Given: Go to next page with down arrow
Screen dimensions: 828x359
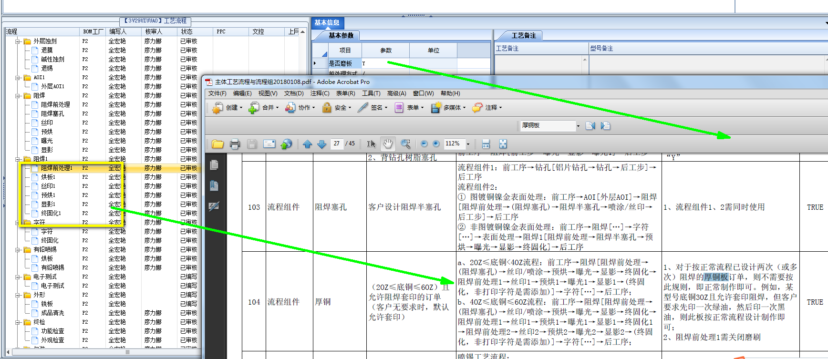Looking at the screenshot, I should click(322, 144).
